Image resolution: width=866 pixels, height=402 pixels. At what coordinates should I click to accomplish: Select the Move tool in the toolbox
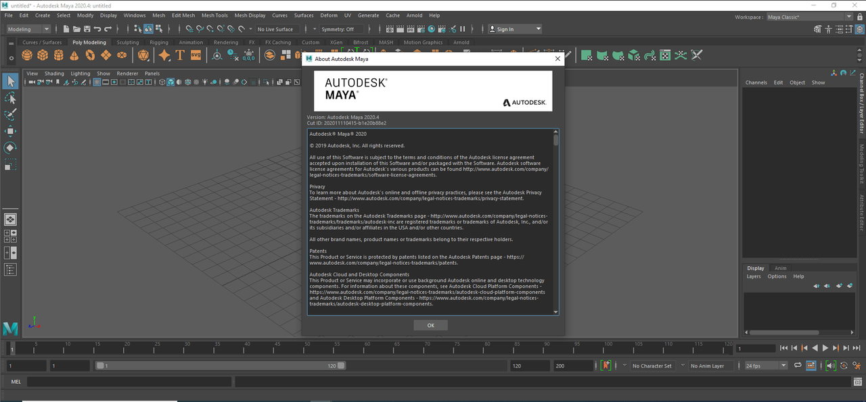[x=10, y=131]
